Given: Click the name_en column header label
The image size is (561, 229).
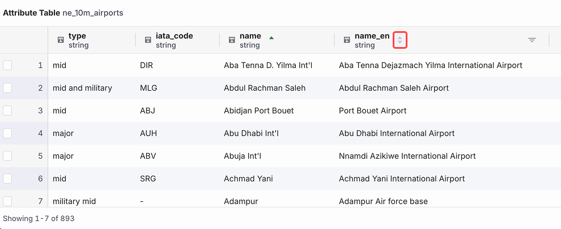Looking at the screenshot, I should tap(372, 36).
